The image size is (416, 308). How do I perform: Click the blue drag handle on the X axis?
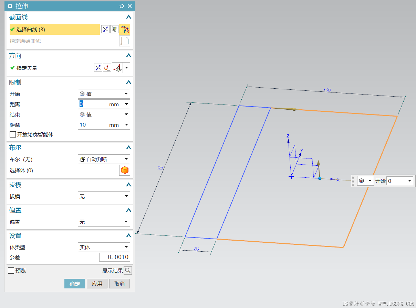pos(320,178)
